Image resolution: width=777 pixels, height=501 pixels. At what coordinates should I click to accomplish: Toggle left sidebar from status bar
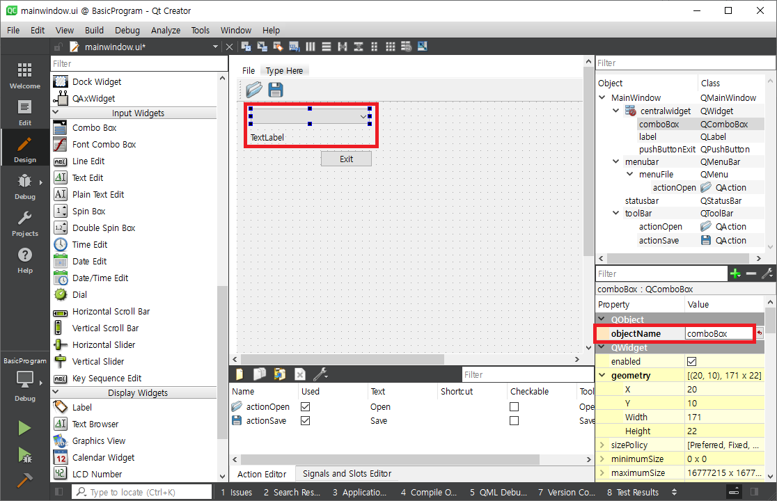click(59, 491)
